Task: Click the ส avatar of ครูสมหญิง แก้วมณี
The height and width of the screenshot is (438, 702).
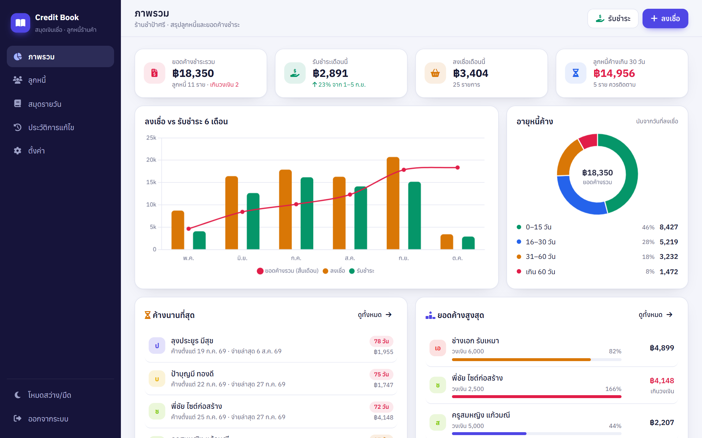Action: 438,422
